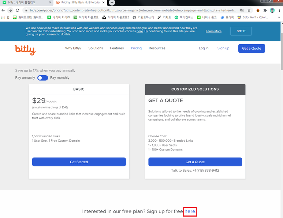Open the Solutions menu
The height and width of the screenshot is (218, 283).
coord(96,48)
